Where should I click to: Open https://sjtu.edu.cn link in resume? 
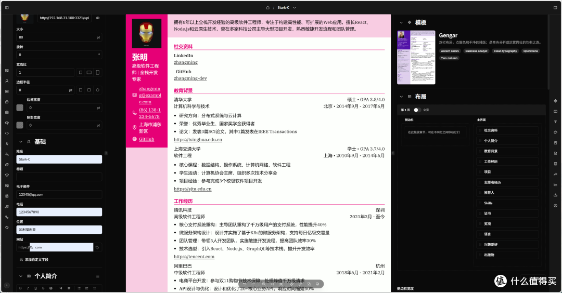[x=193, y=189]
